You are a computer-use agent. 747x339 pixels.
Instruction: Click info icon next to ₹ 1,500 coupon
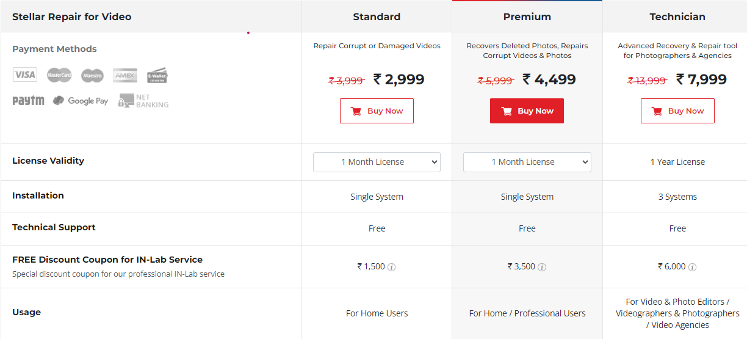[392, 267]
